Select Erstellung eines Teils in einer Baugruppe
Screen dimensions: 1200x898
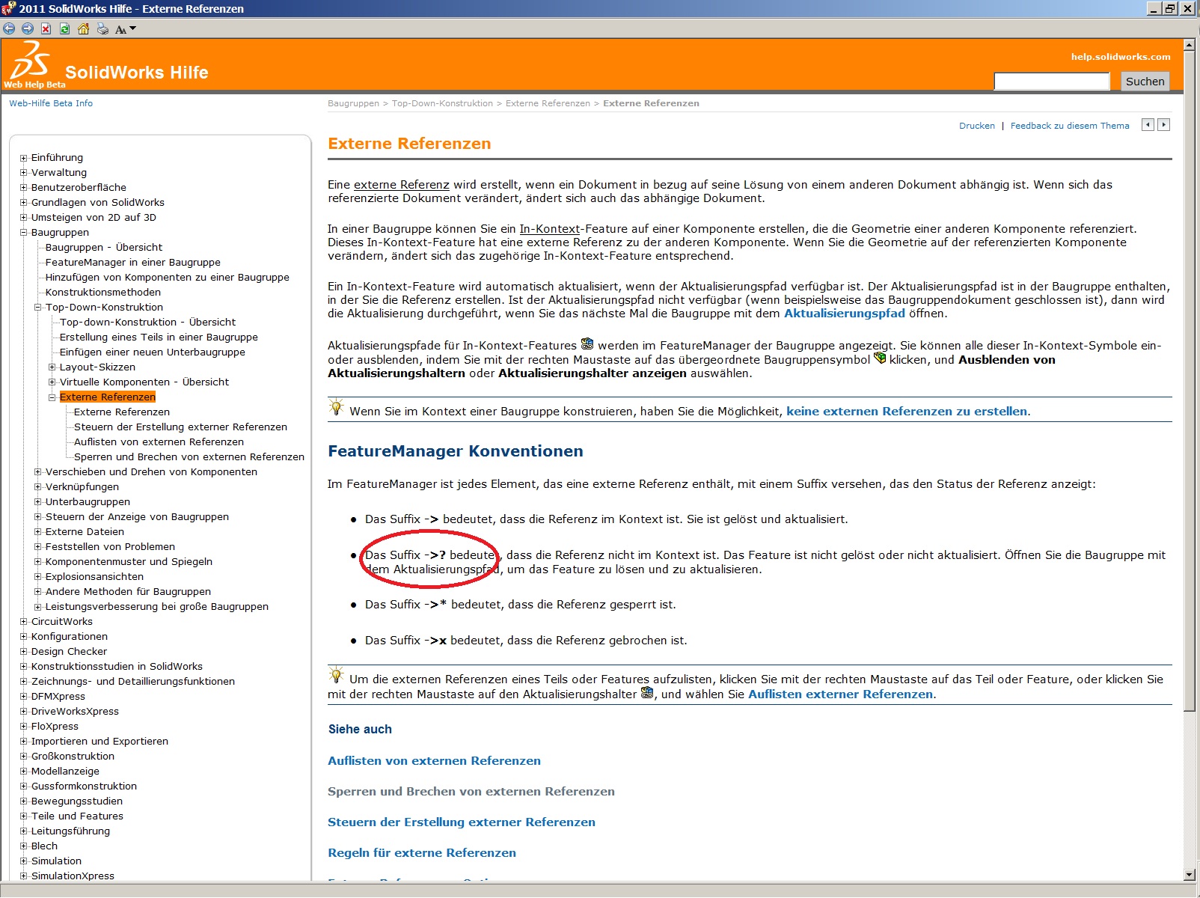159,337
